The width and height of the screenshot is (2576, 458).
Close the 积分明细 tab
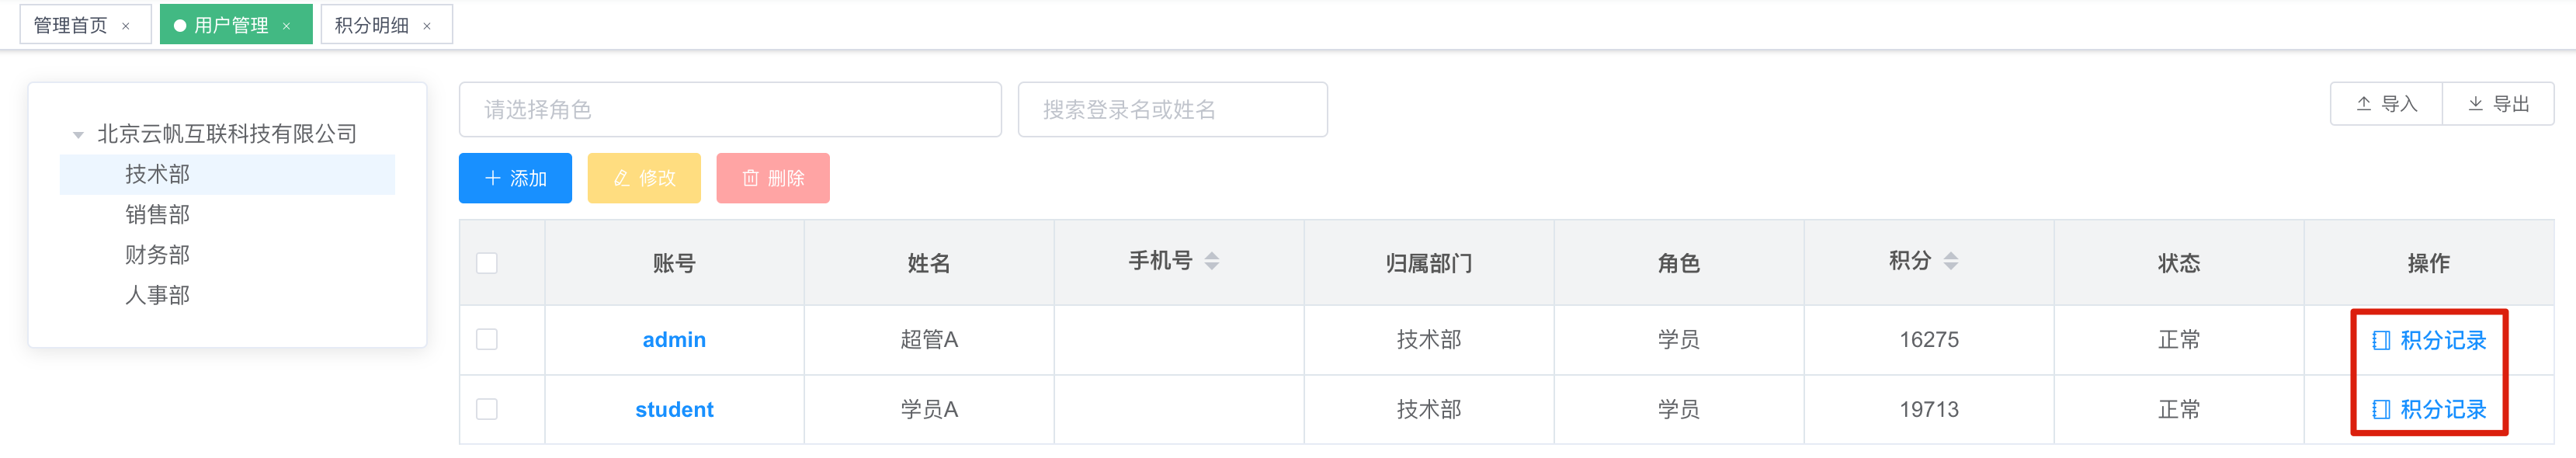427,26
